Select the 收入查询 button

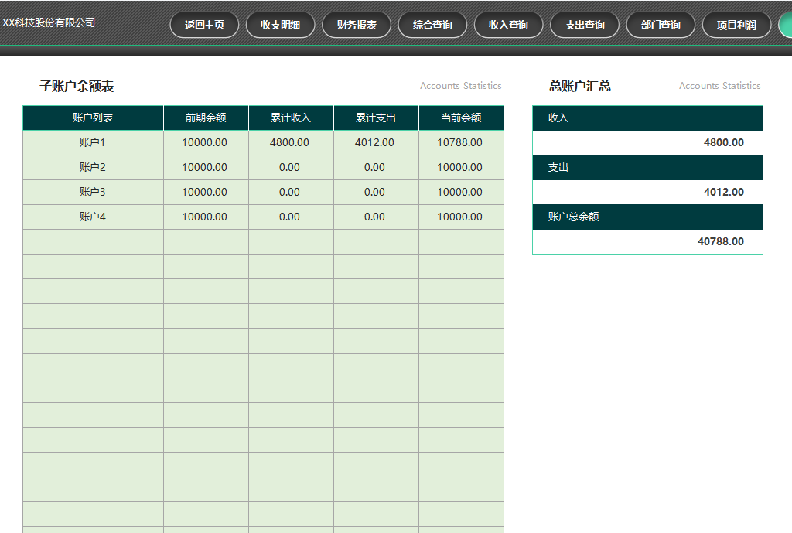coord(508,25)
